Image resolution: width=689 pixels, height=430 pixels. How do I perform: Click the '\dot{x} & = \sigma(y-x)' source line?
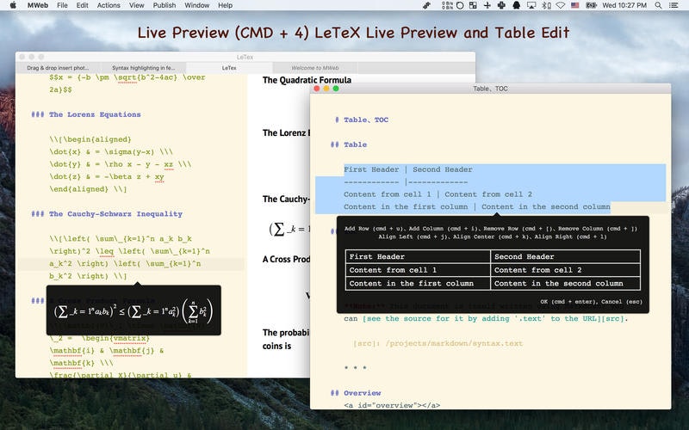tap(111, 152)
